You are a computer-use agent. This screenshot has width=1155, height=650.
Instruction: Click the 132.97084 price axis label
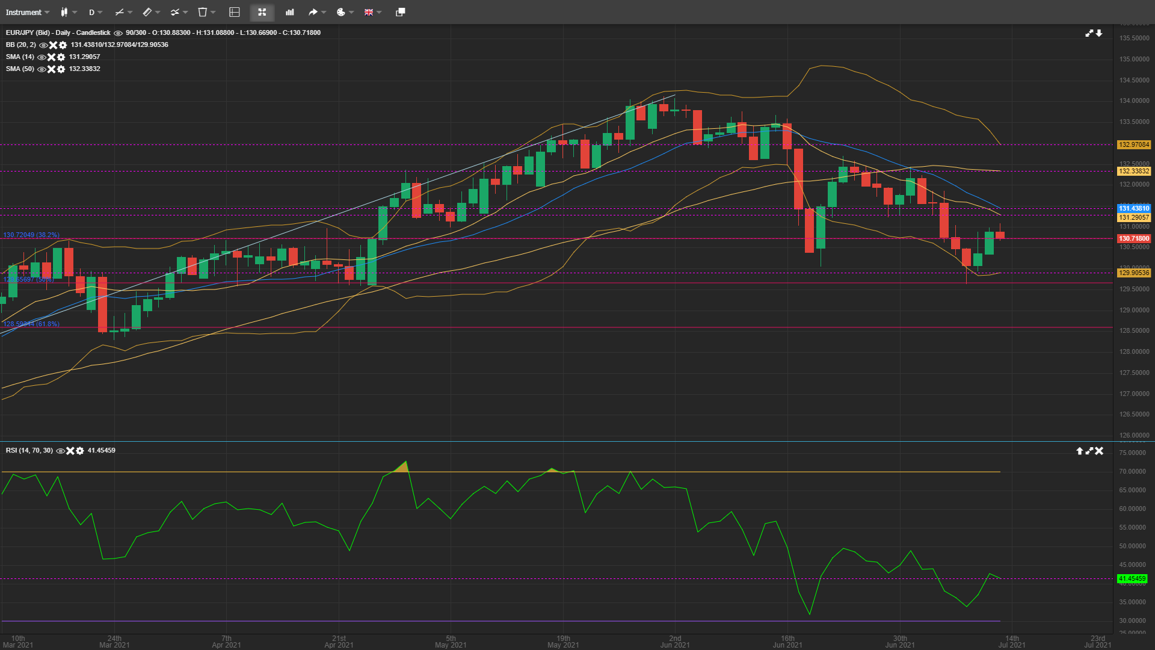point(1134,144)
